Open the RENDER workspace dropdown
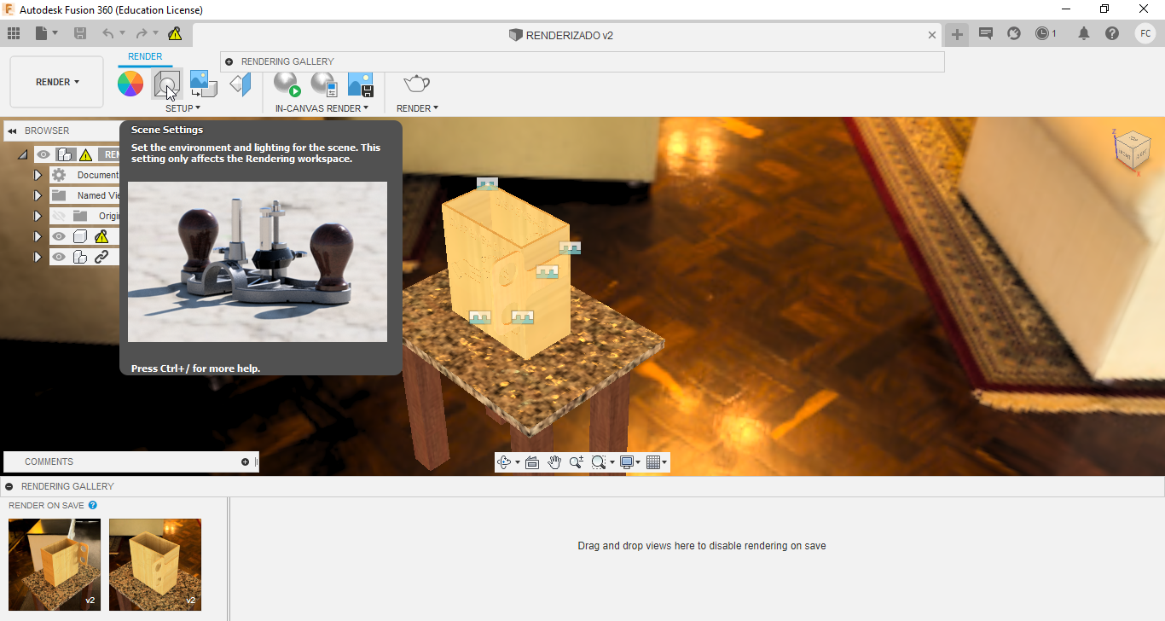This screenshot has height=621, width=1165. 57,82
